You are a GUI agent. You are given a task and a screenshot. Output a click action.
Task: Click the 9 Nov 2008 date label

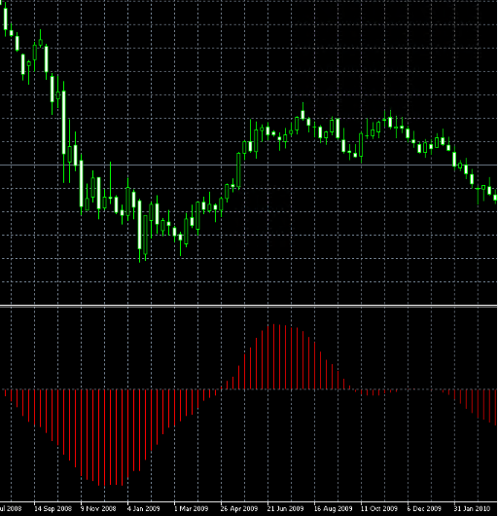pos(98,508)
